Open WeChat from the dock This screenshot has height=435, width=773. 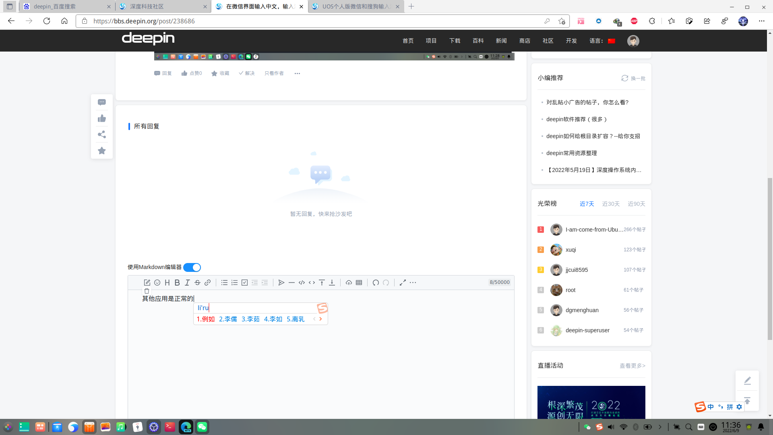202,427
